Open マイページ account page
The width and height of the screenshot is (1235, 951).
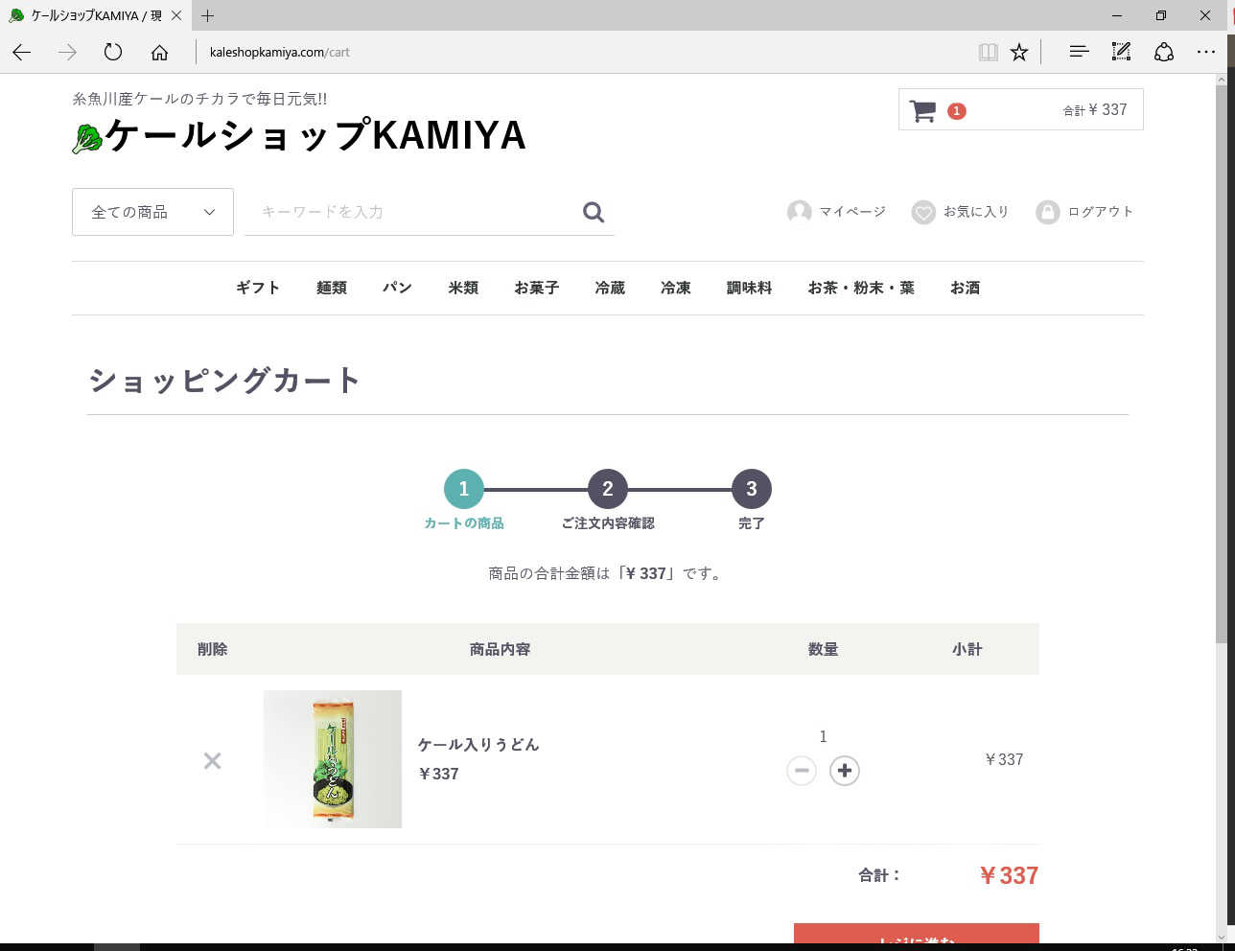pos(836,212)
